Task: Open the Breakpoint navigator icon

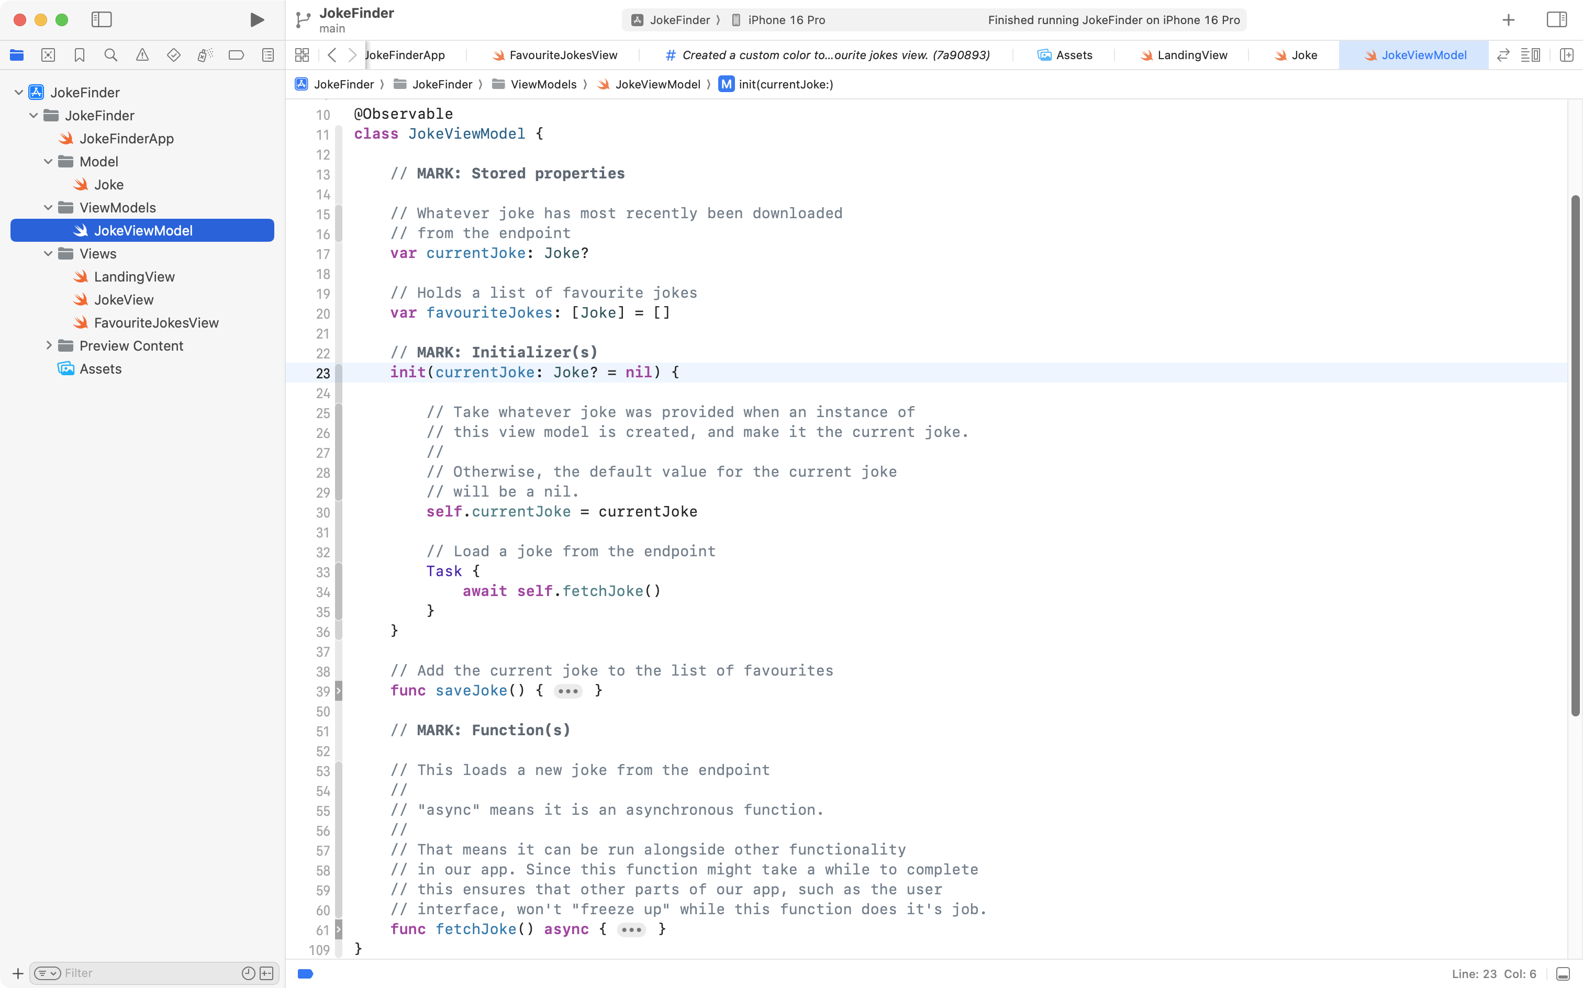Action: coord(236,55)
